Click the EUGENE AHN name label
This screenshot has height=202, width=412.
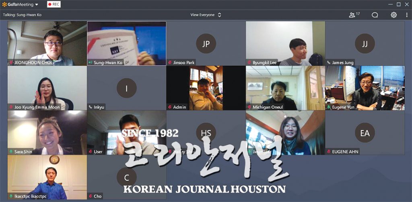tap(344, 152)
